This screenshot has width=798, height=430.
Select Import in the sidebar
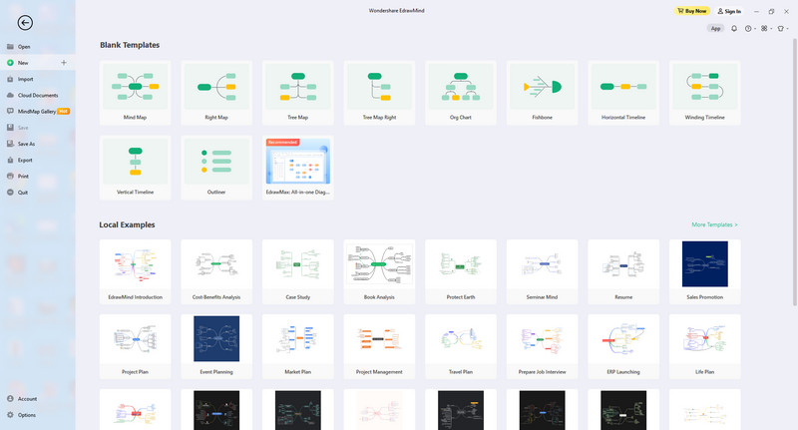coord(38,79)
